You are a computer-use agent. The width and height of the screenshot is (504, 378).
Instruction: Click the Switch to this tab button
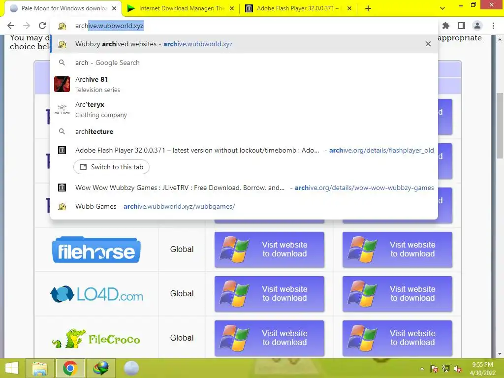point(112,167)
